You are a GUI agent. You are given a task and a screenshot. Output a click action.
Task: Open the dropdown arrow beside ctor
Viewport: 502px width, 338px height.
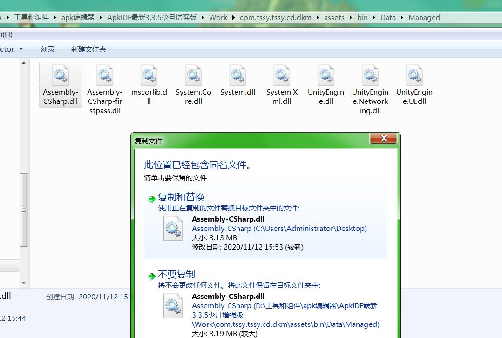(x=21, y=49)
